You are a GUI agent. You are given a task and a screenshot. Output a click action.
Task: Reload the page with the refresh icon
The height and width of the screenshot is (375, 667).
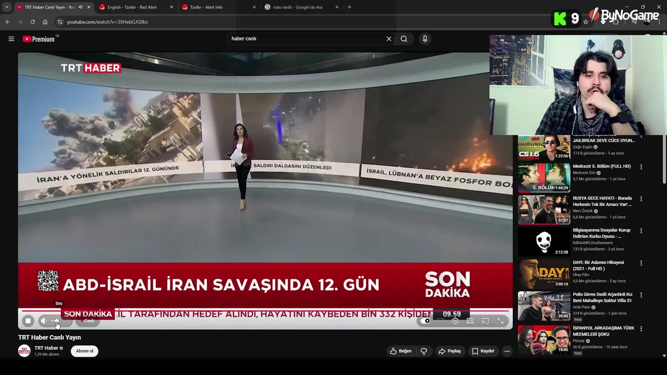pos(32,22)
